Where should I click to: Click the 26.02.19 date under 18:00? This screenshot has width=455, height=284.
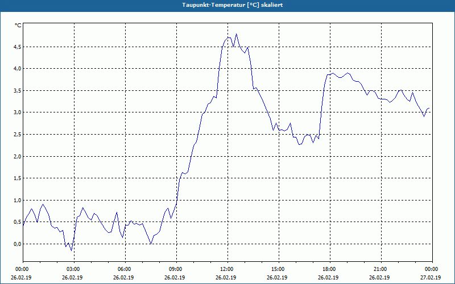click(328, 277)
